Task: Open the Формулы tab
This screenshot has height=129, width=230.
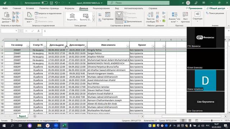Action: (69, 8)
